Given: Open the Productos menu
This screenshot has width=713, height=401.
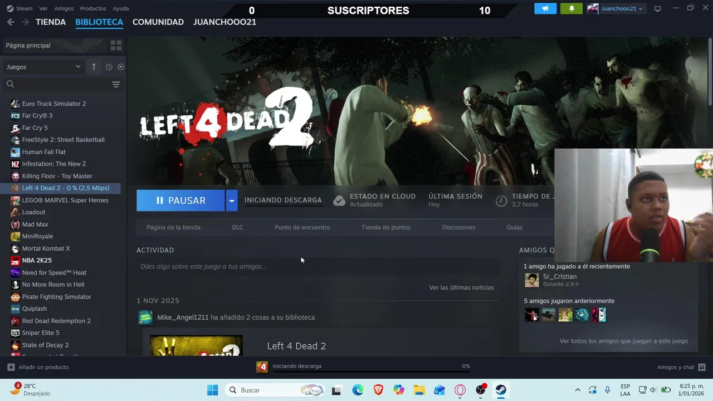Looking at the screenshot, I should 93,8.
